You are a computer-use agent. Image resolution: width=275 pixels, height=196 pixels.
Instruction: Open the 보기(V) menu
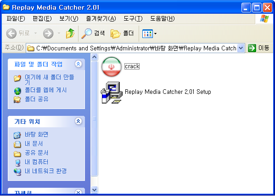point(68,19)
